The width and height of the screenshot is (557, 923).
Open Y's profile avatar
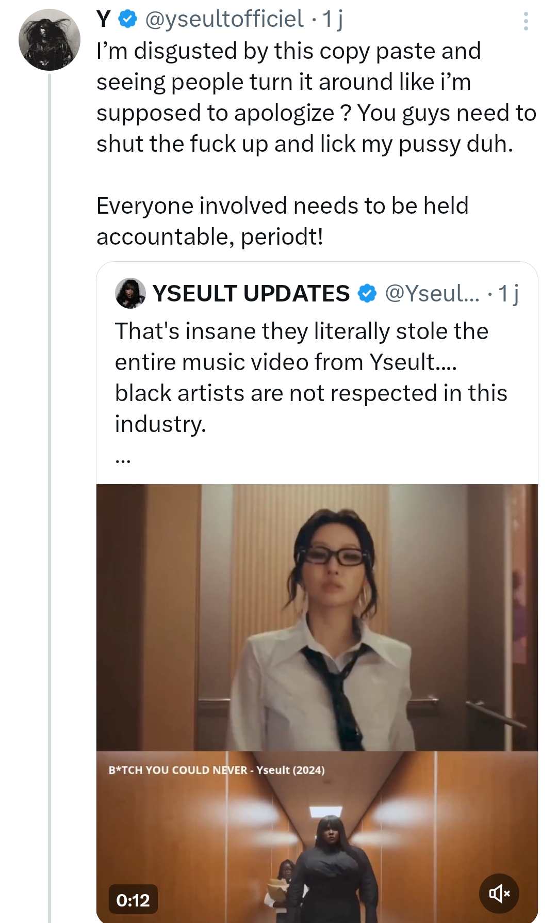pos(50,40)
